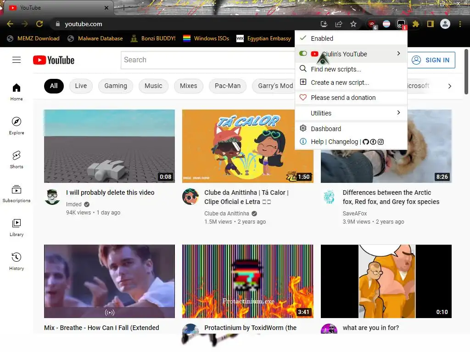Open Changelog link in Tampermonkey menu
The width and height of the screenshot is (470, 352).
pyautogui.click(x=343, y=142)
